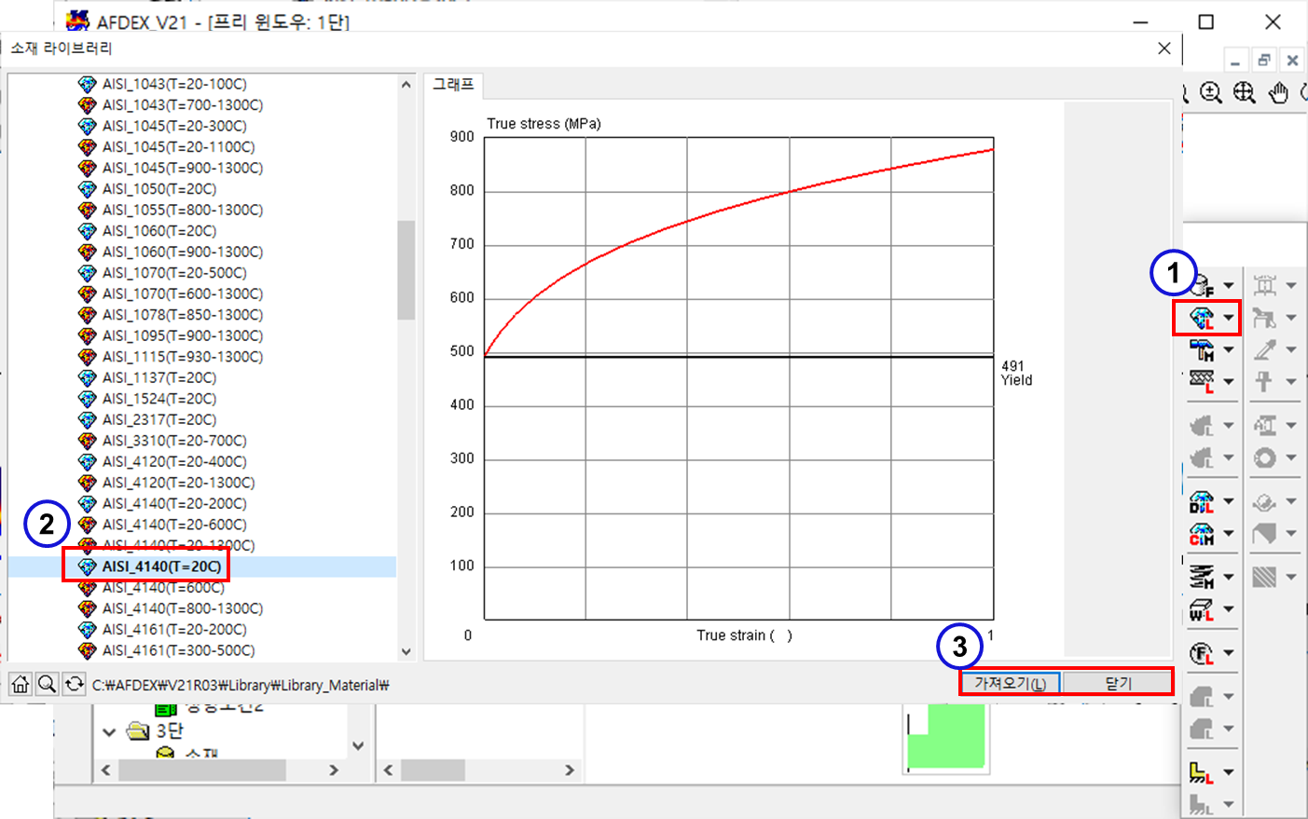Screen dimensions: 1308x819
Task: Open dropdown arrow next to material library icon
Action: (x=1229, y=318)
